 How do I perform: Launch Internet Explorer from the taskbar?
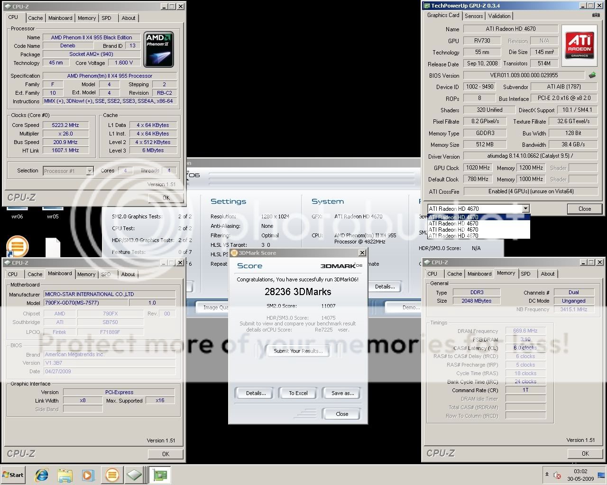(42, 475)
